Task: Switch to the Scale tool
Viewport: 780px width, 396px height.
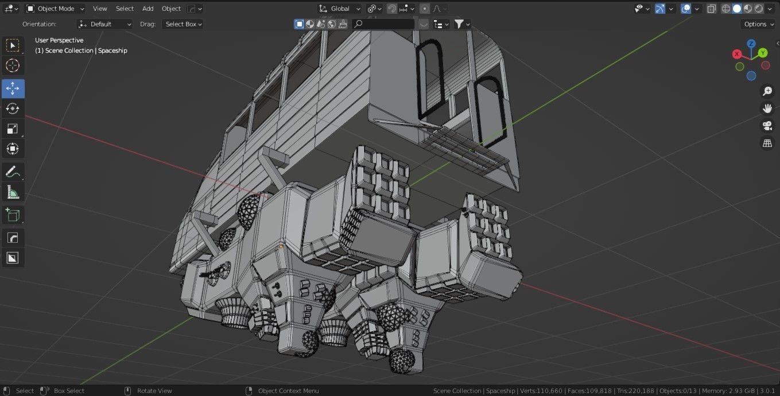Action: pyautogui.click(x=13, y=129)
